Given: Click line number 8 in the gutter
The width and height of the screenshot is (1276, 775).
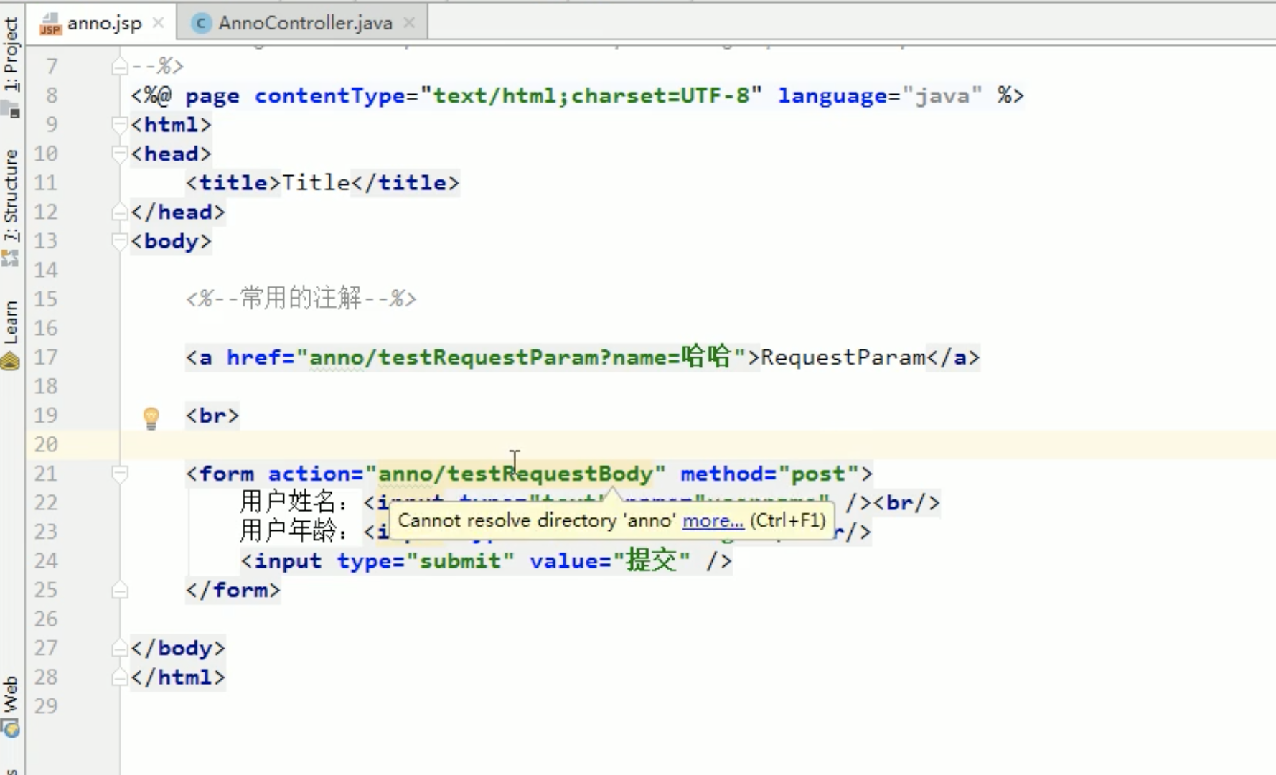Looking at the screenshot, I should (x=52, y=96).
